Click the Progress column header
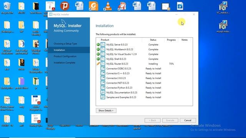The image size is (246, 138). (171, 40)
